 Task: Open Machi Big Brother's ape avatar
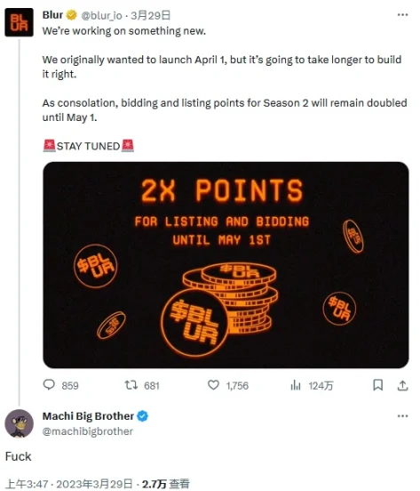coord(19,423)
